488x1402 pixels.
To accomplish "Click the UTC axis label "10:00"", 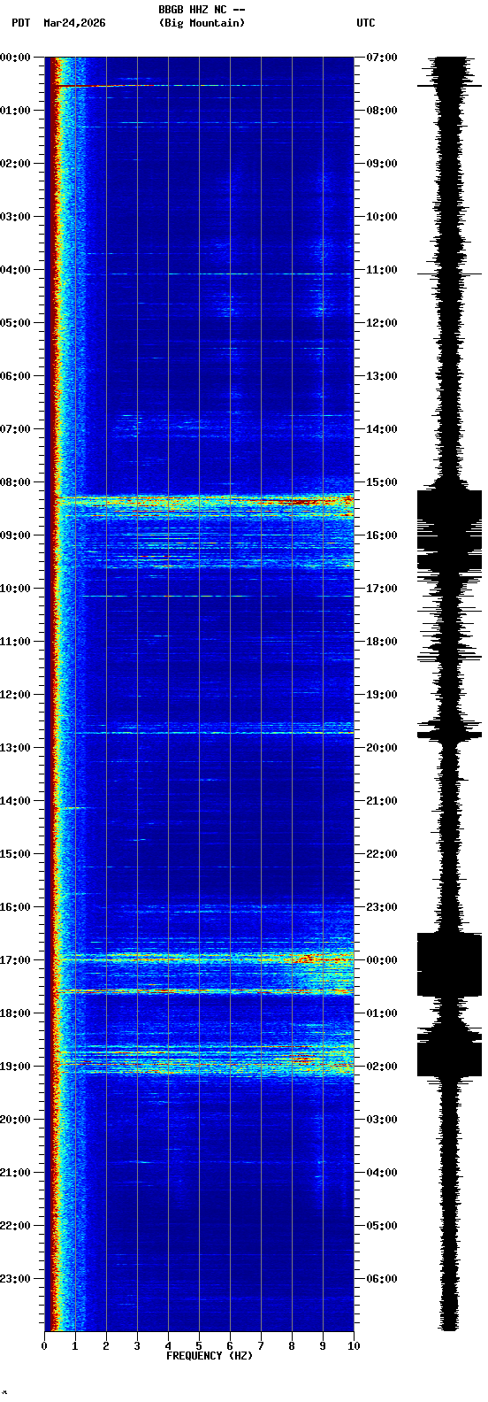I will pos(381,217).
